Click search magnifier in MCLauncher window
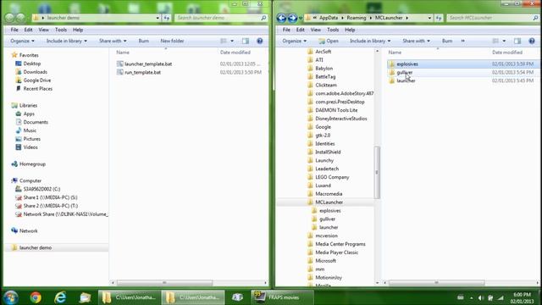Image resolution: width=542 pixels, height=305 pixels. pyautogui.click(x=535, y=18)
